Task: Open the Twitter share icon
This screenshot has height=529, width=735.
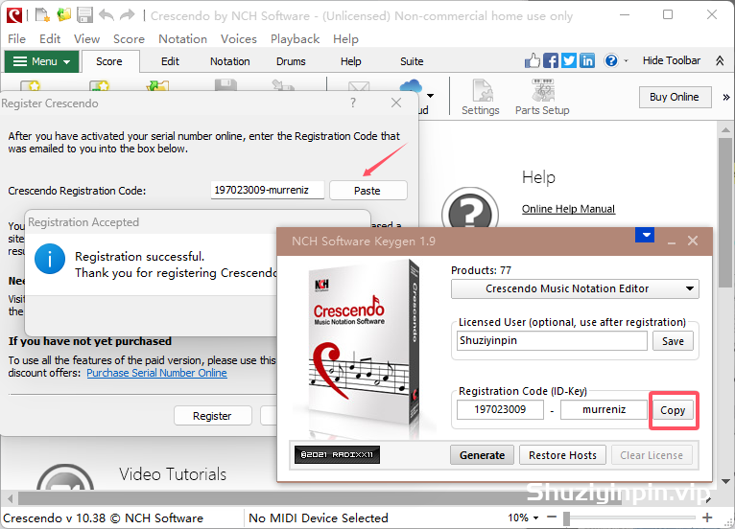Action: click(x=569, y=60)
